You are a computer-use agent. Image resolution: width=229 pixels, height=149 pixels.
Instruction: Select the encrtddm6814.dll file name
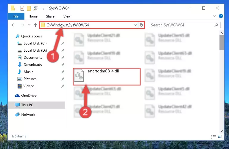[x=103, y=71]
